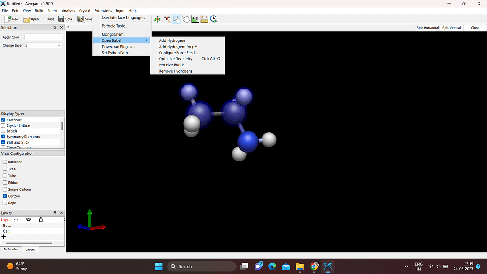The height and width of the screenshot is (274, 487).
Task: Click the Display Types vertical scrollbar
Action: [62, 126]
